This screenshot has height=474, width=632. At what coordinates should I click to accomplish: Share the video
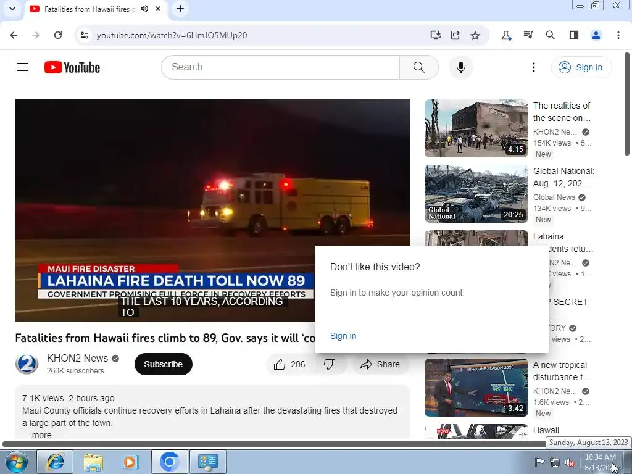point(380,364)
